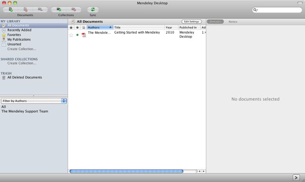Click Authors column header sort arrow
Image resolution: width=305 pixels, height=182 pixels.
click(x=110, y=28)
